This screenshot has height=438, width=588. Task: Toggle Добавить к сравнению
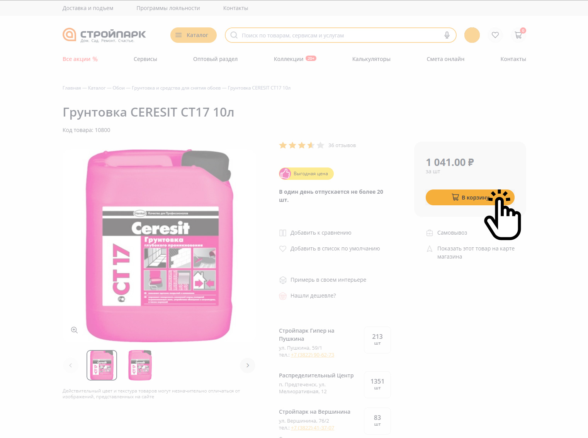pos(315,233)
